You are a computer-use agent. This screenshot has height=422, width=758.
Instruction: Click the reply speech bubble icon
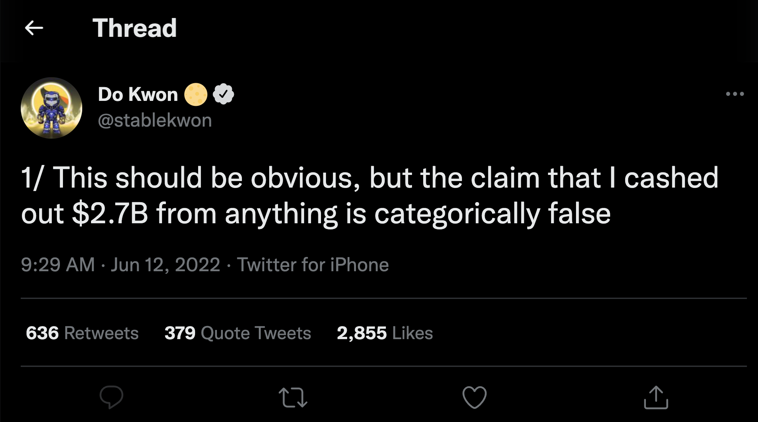pos(111,397)
